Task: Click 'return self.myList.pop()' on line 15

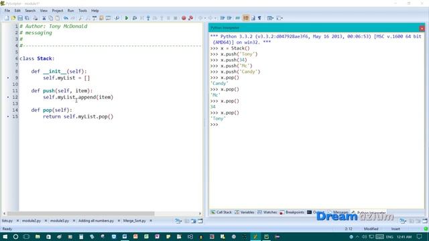Action: click(x=78, y=116)
